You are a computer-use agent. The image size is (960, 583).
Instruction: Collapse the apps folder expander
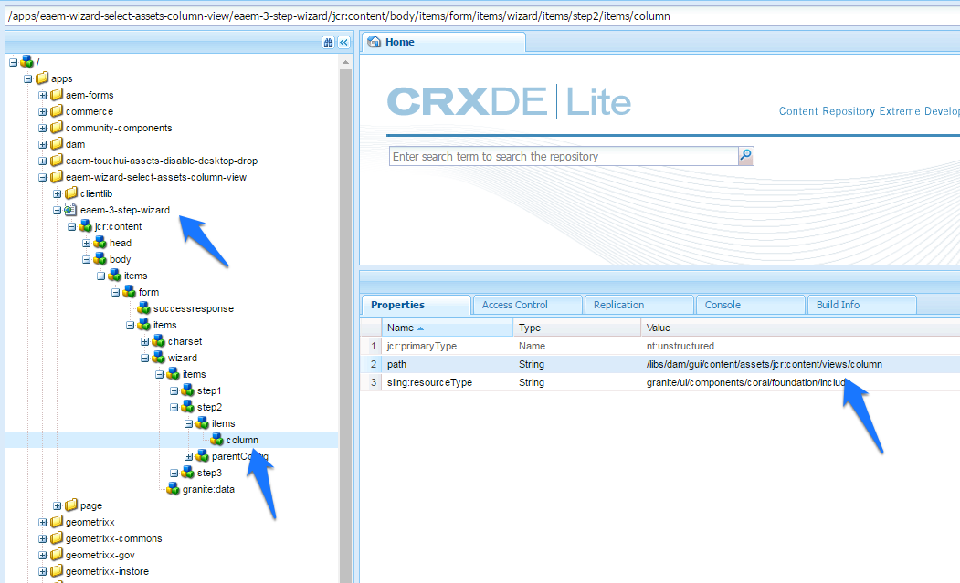(28, 78)
